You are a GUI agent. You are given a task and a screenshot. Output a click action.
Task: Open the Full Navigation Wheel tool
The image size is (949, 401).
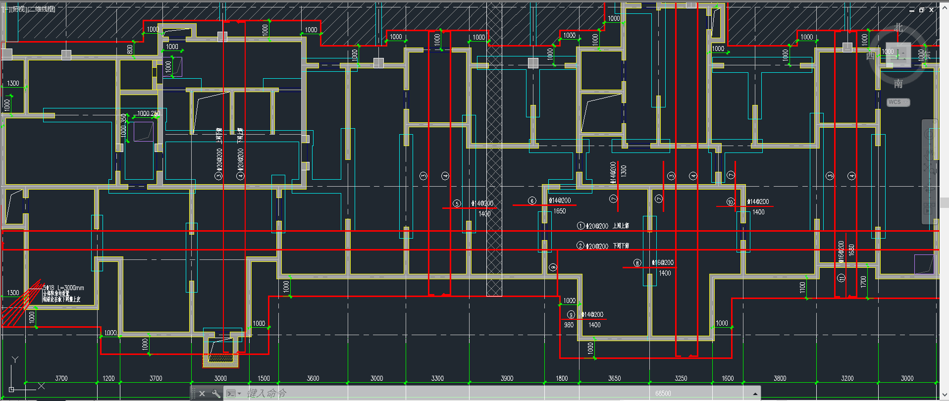[x=930, y=134]
